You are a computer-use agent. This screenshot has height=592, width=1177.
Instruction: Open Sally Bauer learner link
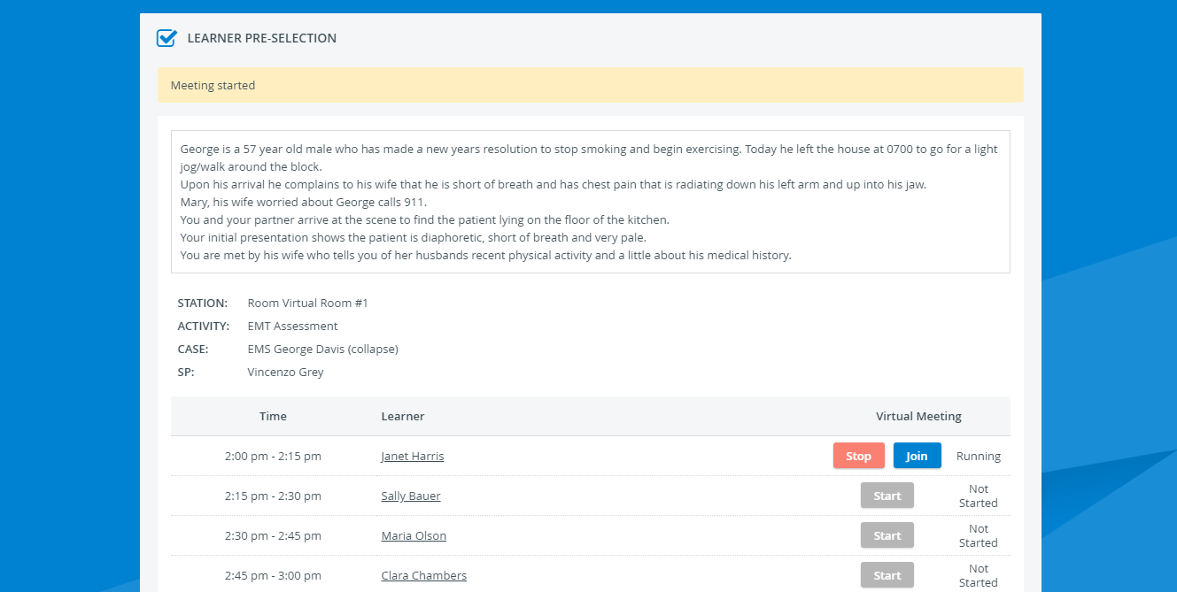point(410,496)
